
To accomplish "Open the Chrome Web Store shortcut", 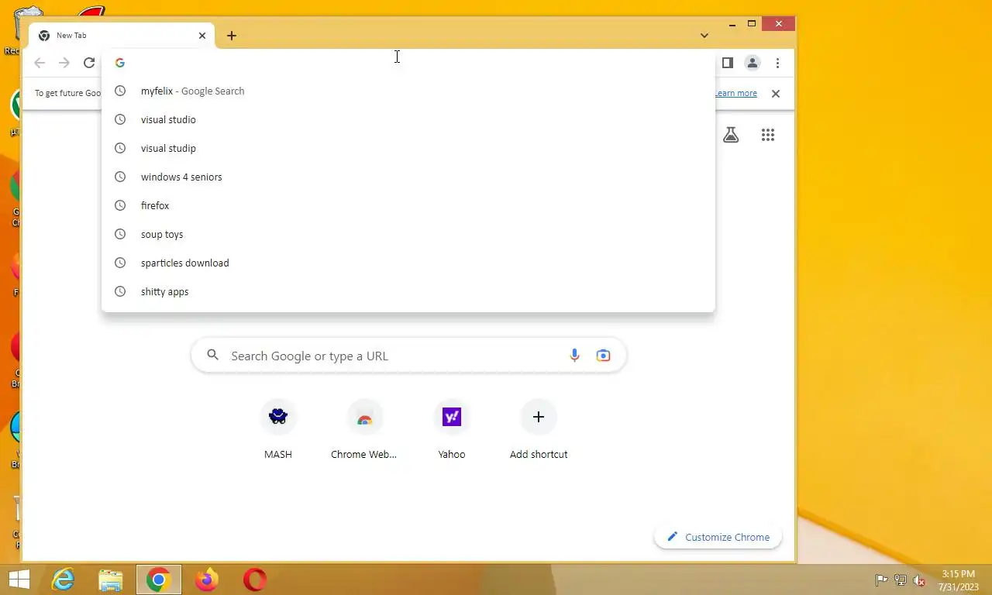I will click(x=364, y=430).
